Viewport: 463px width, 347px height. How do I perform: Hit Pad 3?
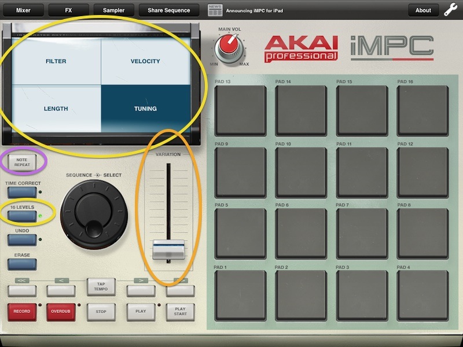[x=362, y=296]
